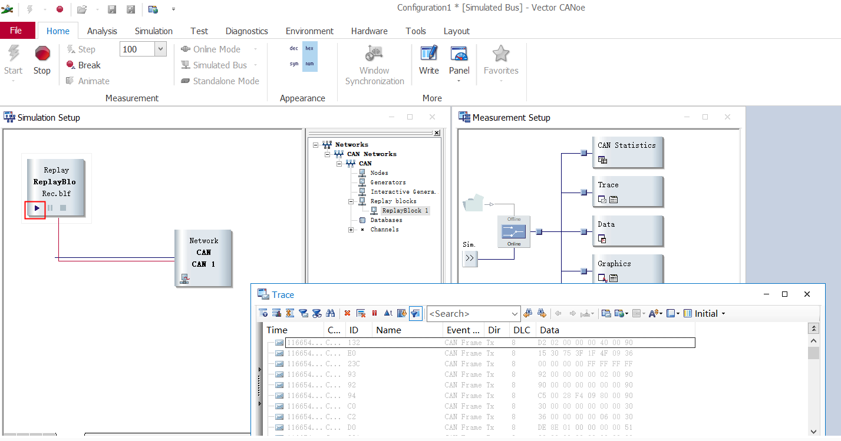Screen dimensions: 841x441
Task: Click the binoculars find icon in Trace toolbar
Action: [x=330, y=313]
